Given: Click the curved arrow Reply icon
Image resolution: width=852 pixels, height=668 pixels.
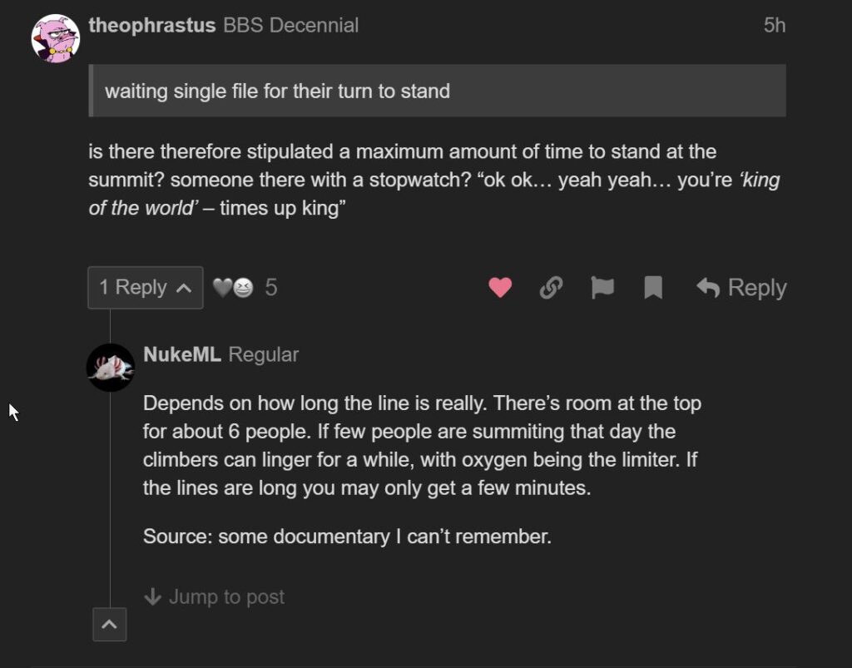Looking at the screenshot, I should [708, 287].
